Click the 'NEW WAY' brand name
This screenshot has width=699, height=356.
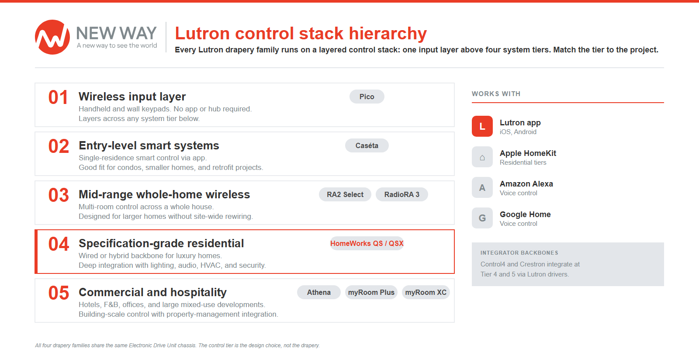pyautogui.click(x=116, y=33)
